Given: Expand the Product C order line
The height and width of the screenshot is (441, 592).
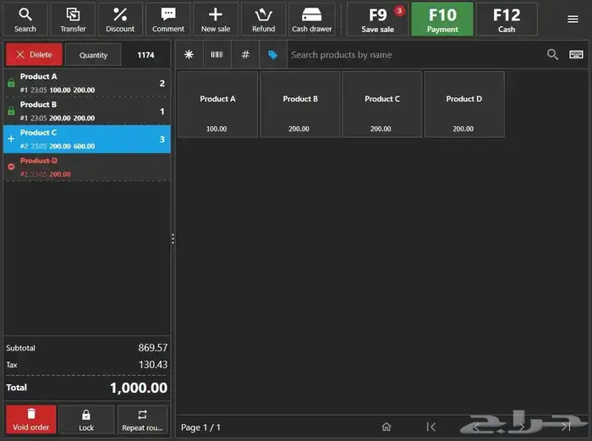Looking at the screenshot, I should tap(11, 139).
